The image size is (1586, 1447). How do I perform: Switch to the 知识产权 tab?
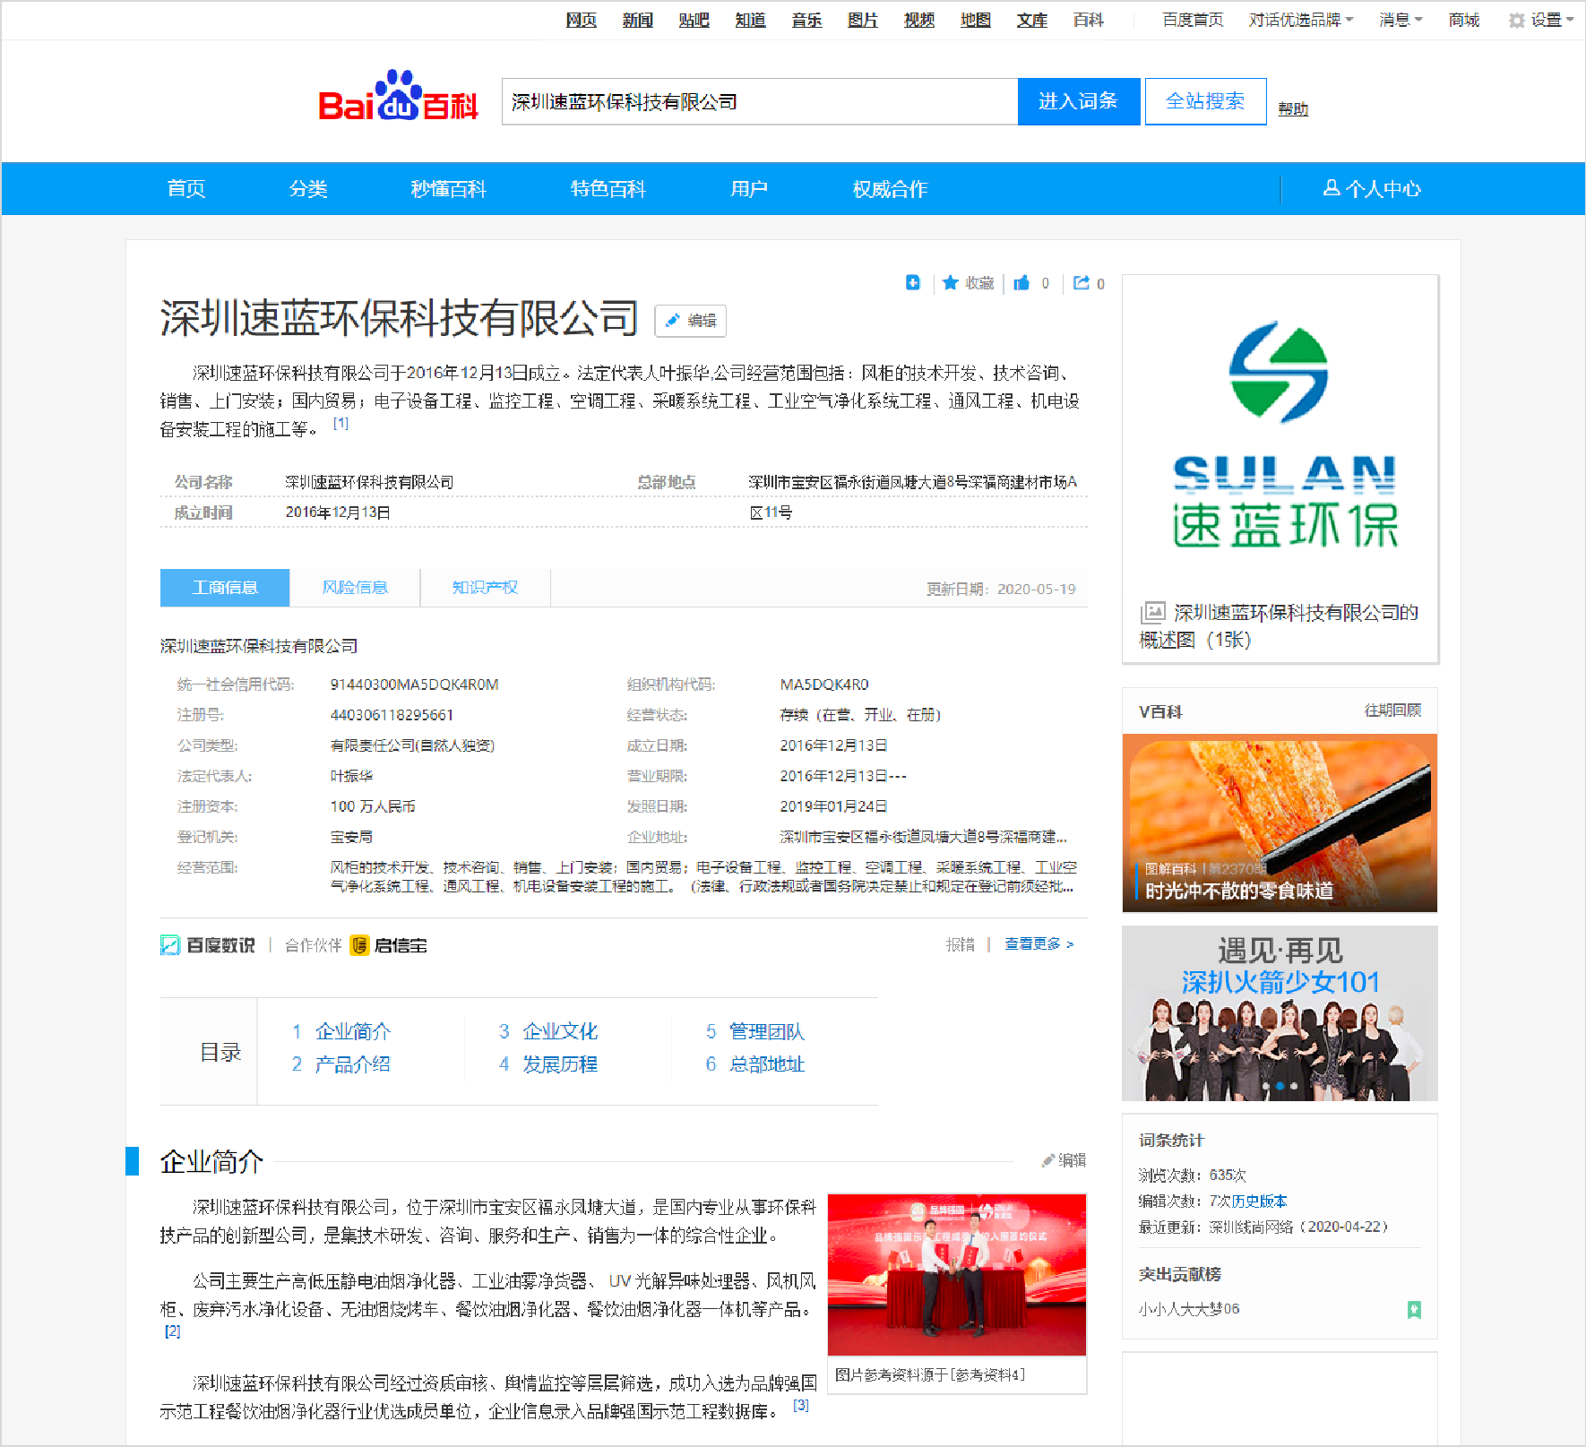point(485,588)
